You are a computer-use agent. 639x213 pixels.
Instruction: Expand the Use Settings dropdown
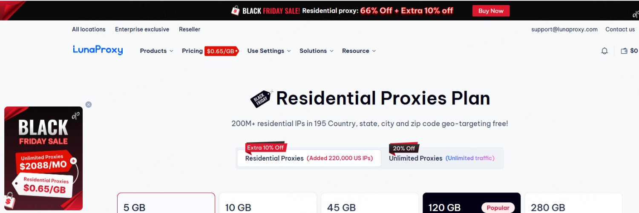coord(269,51)
